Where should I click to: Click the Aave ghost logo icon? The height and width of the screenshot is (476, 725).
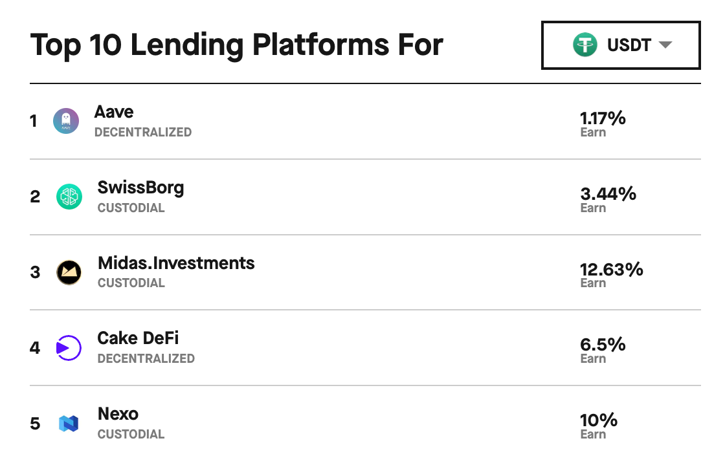click(x=66, y=121)
